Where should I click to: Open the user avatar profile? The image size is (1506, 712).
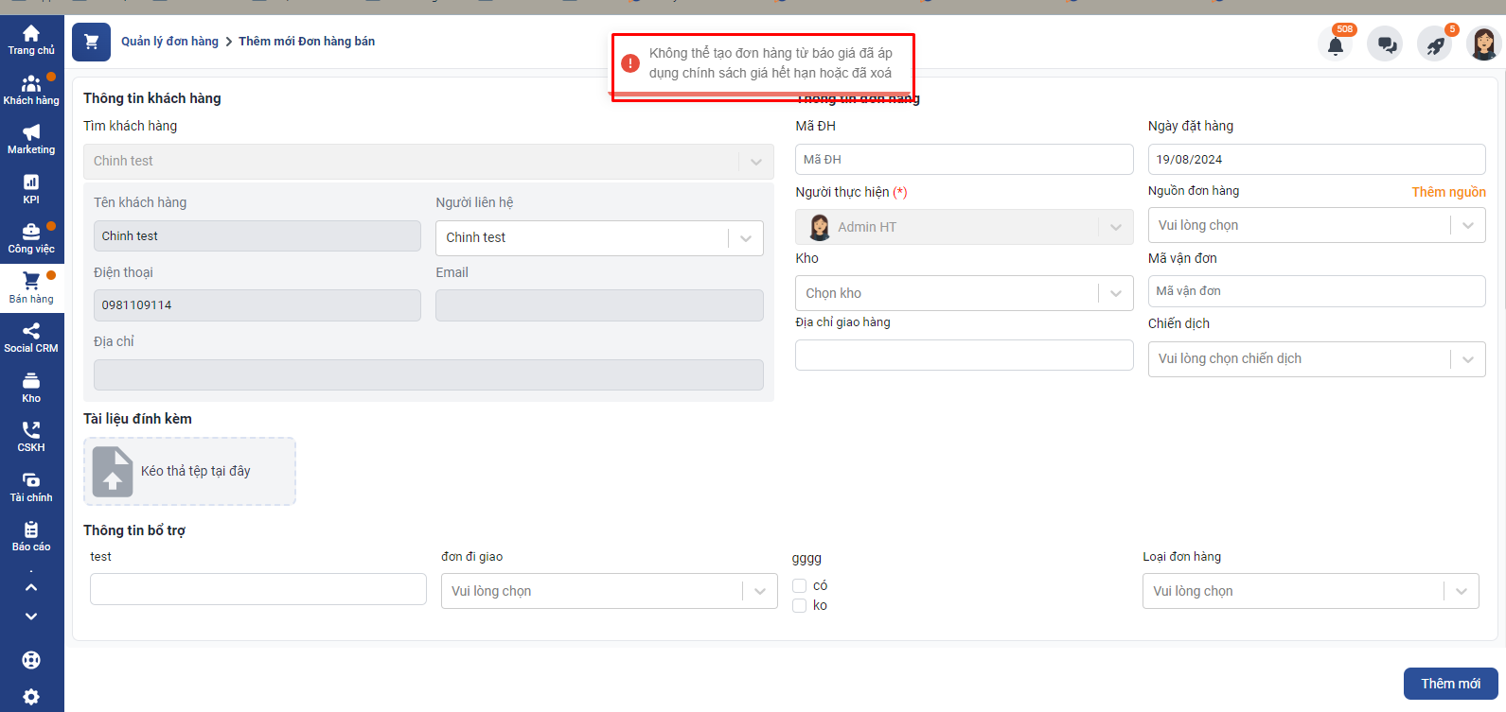coord(1483,43)
